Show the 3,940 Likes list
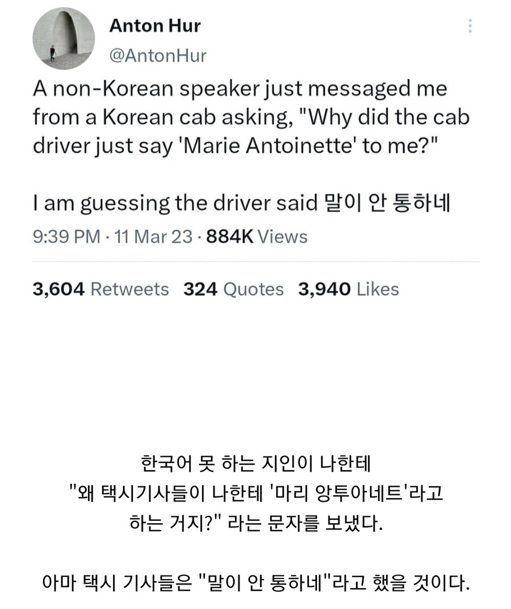The height and width of the screenshot is (609, 511). pos(348,289)
